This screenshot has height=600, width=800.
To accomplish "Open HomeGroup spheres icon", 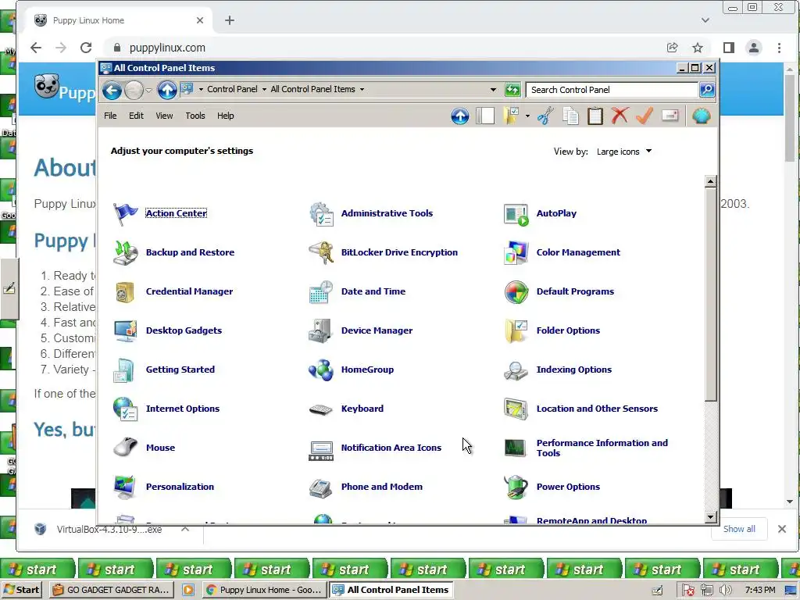I will tap(321, 370).
